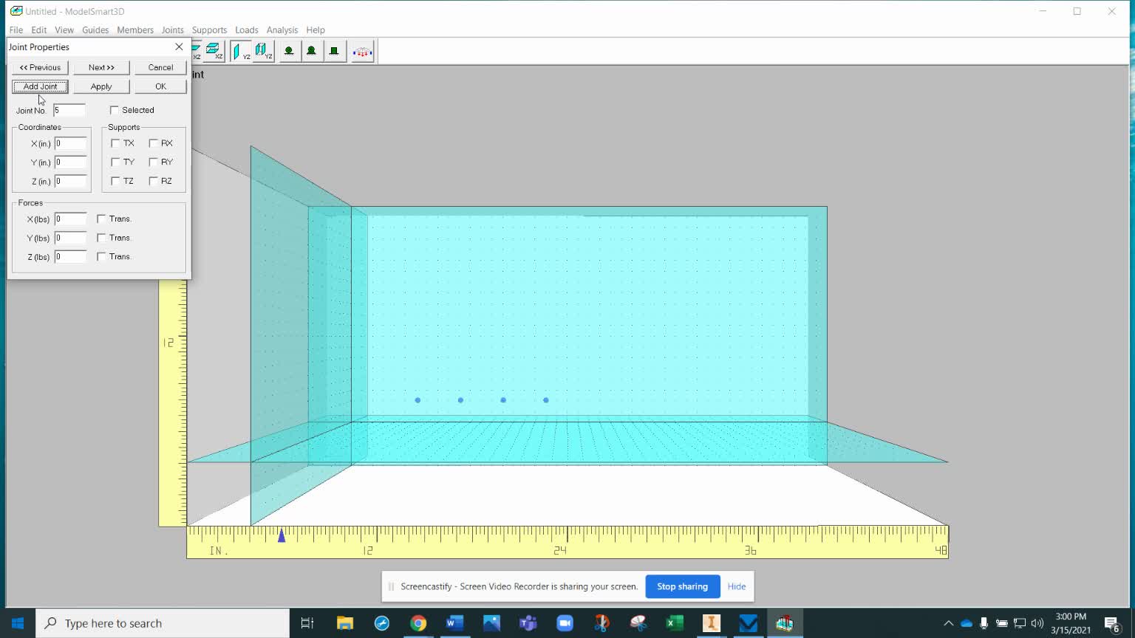The image size is (1135, 638).
Task: Open Zoom from the taskbar
Action: (x=565, y=623)
